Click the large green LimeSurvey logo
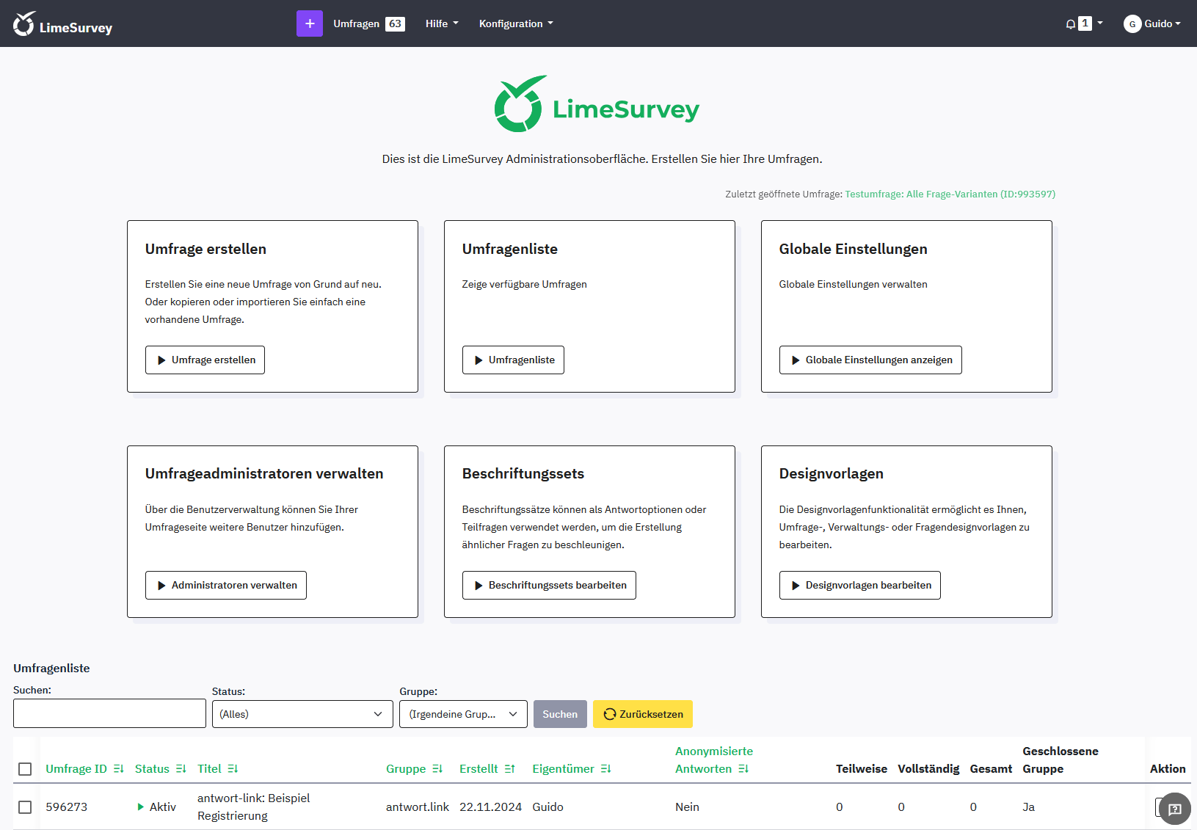 (x=597, y=104)
